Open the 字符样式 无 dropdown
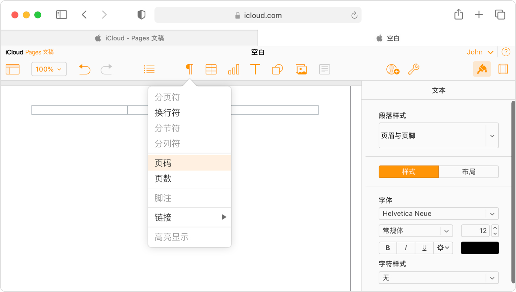Image resolution: width=516 pixels, height=292 pixels. click(x=439, y=278)
